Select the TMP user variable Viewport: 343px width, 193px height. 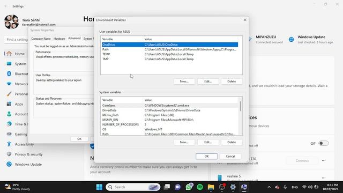click(x=170, y=59)
